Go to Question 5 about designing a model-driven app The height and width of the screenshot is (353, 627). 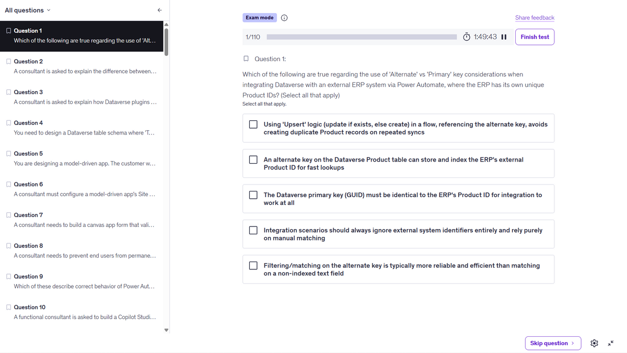(x=82, y=158)
